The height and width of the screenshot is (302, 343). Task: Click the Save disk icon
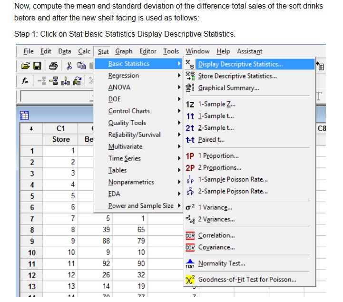[37, 65]
